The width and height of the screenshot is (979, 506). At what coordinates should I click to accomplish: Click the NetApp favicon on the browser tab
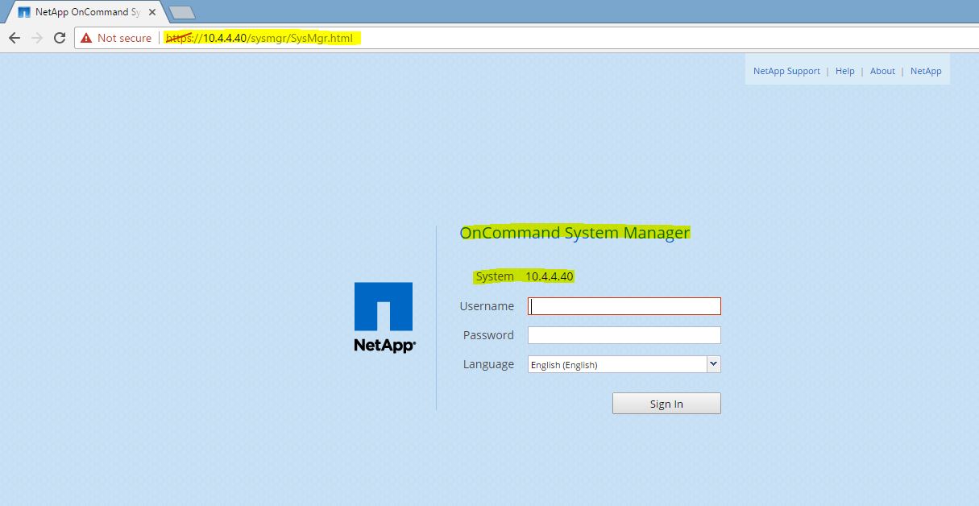(23, 12)
